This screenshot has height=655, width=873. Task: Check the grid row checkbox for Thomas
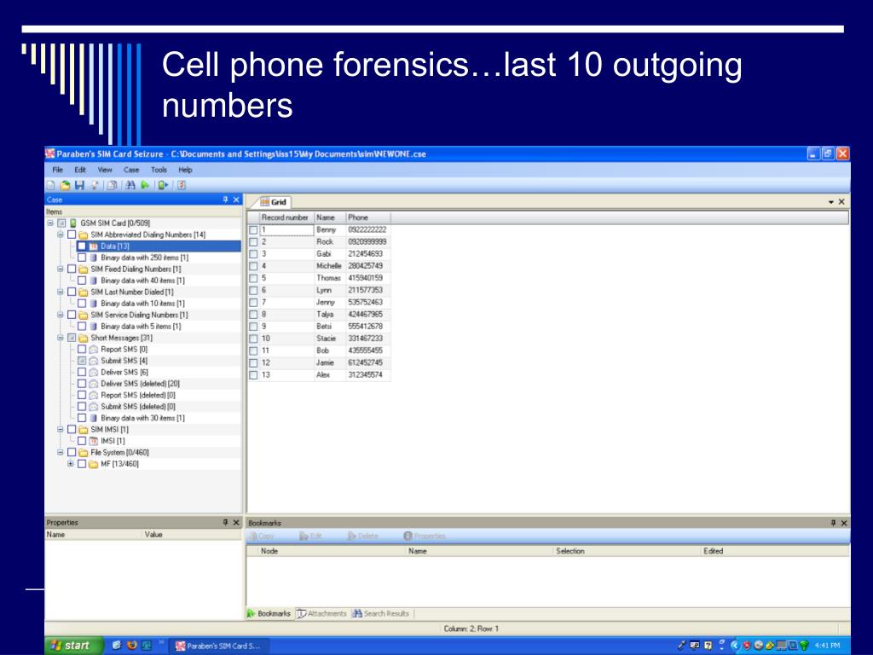pyautogui.click(x=253, y=279)
